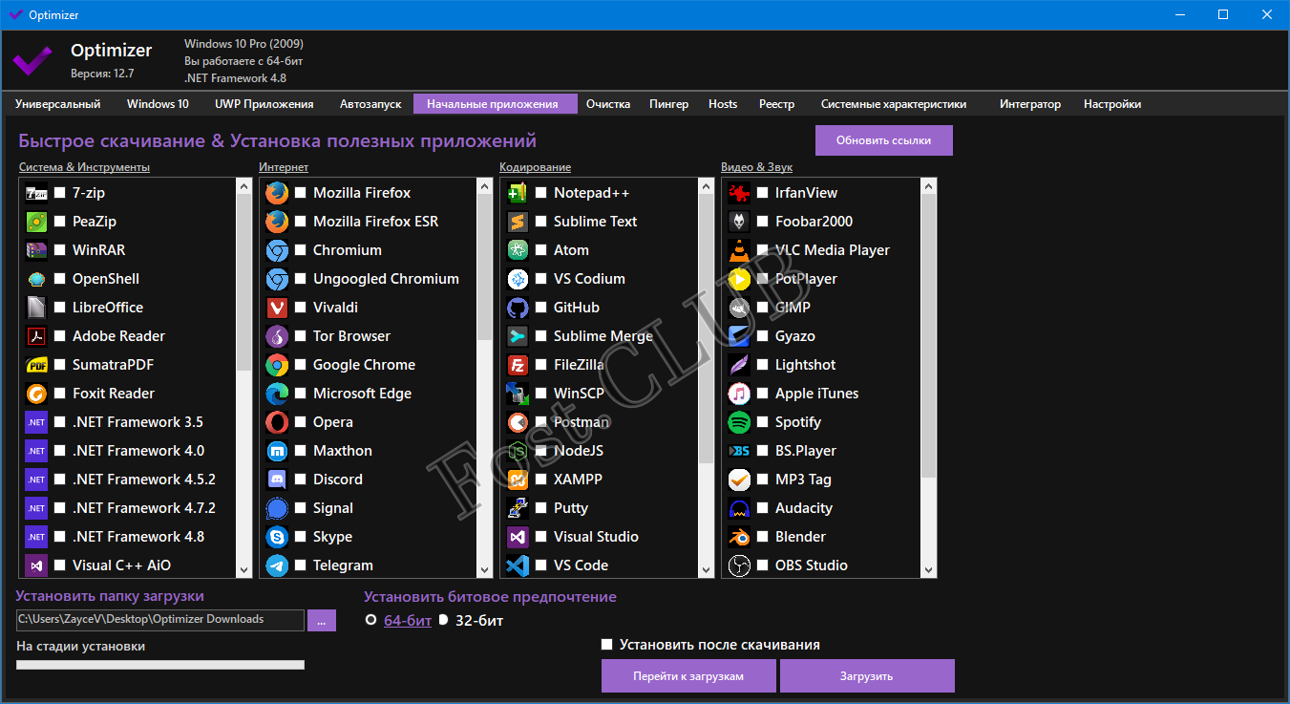This screenshot has height=704, width=1290.
Task: Enable install after download checkbox
Action: (x=607, y=645)
